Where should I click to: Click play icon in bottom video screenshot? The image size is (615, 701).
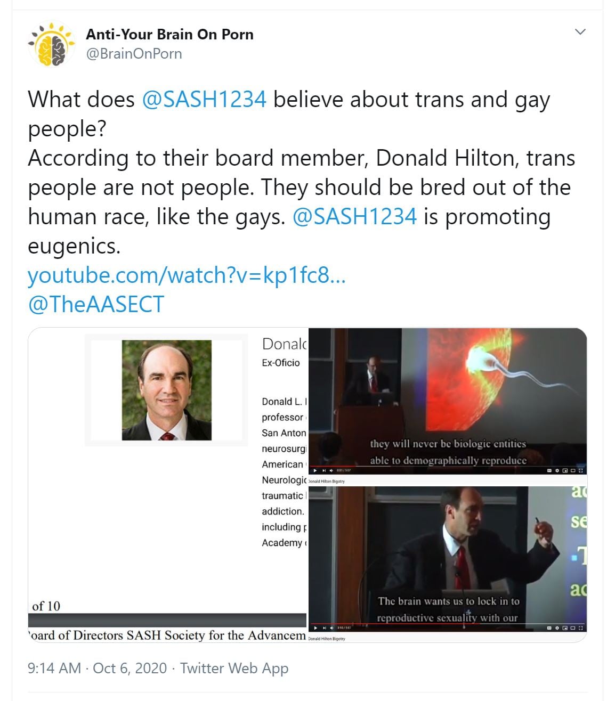[315, 628]
